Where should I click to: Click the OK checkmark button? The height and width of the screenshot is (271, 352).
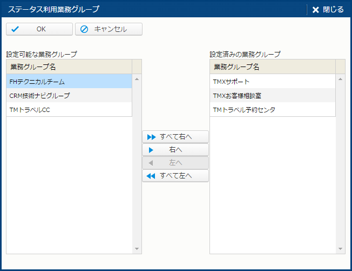(39, 29)
